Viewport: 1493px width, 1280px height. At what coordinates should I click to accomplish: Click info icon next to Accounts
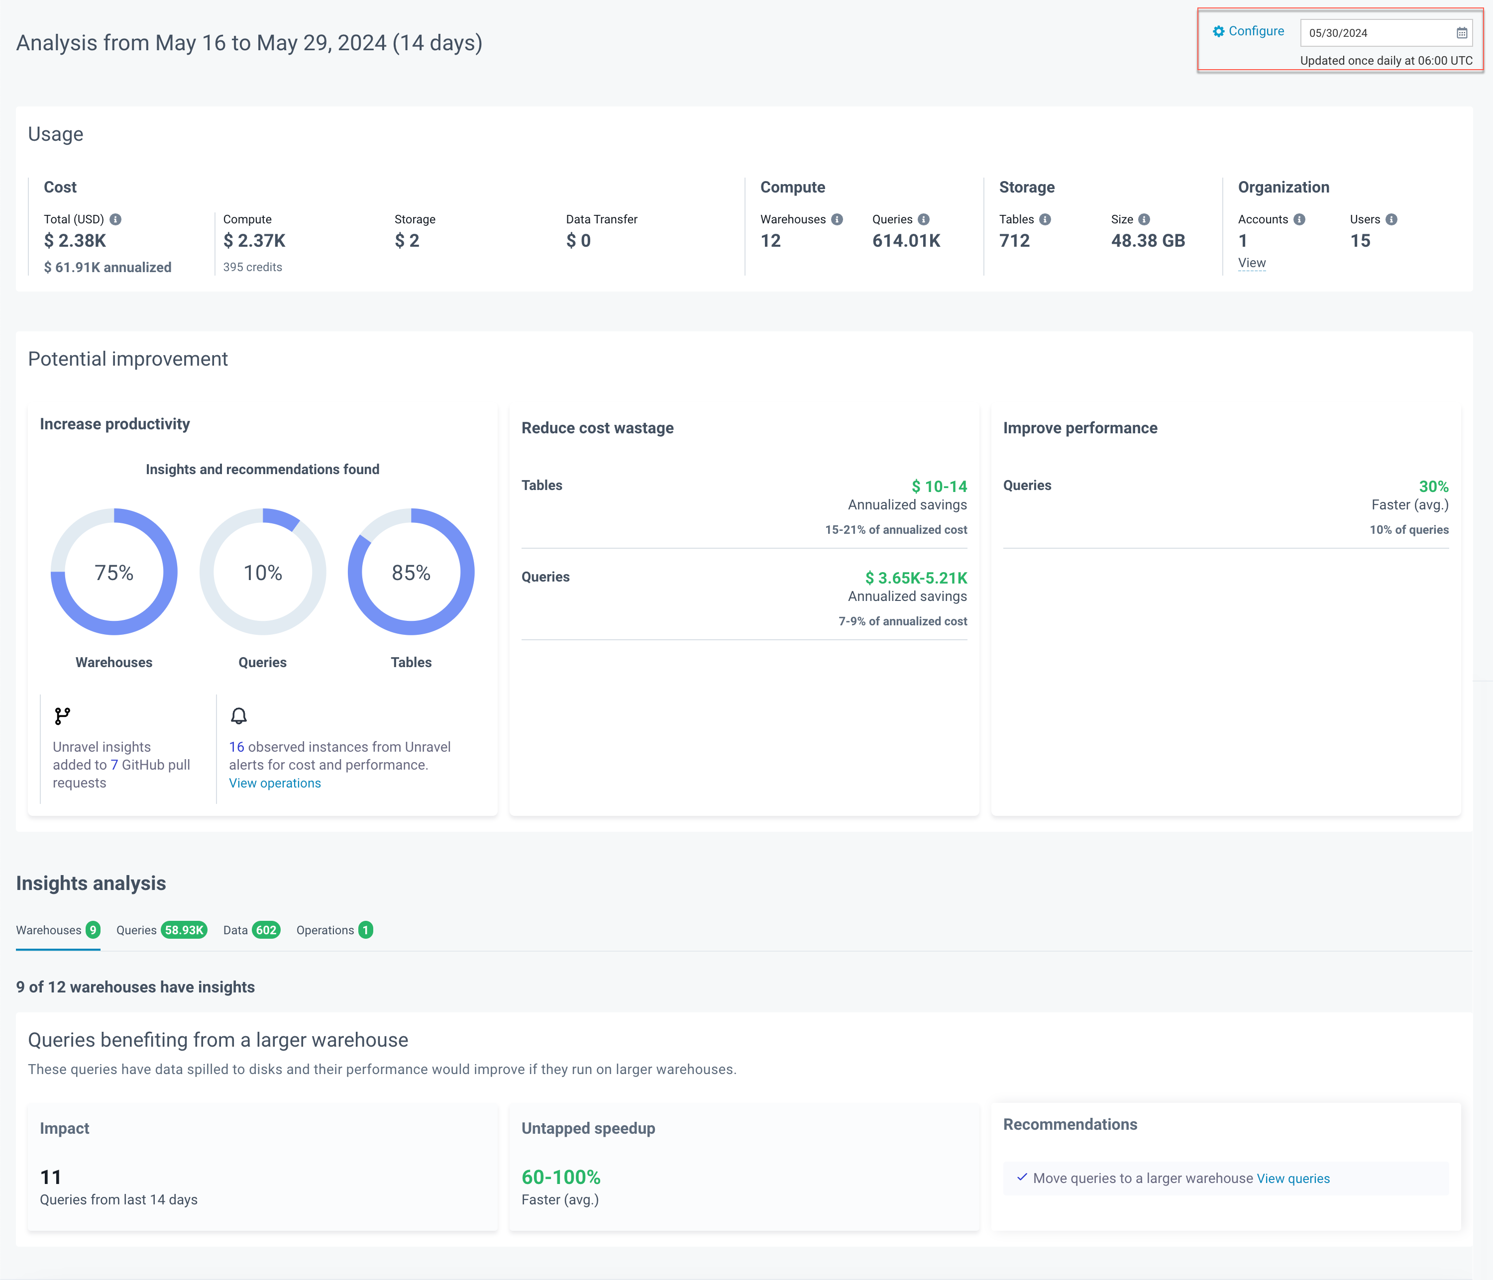[1298, 219]
